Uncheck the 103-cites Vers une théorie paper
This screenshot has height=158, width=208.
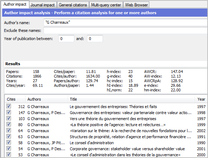[8, 118]
